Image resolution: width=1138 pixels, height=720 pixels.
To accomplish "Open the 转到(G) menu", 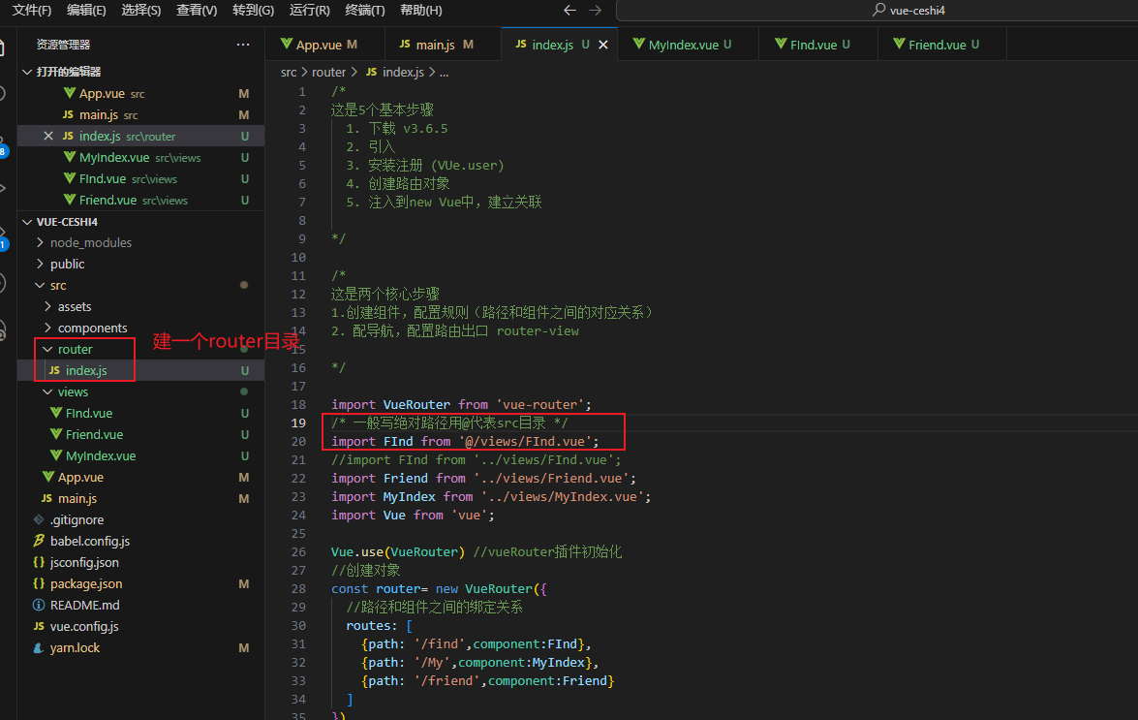I will pos(254,10).
